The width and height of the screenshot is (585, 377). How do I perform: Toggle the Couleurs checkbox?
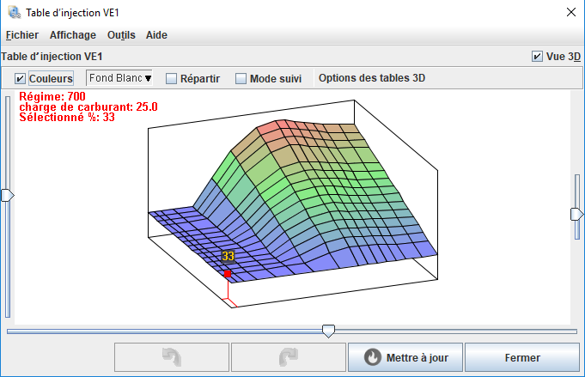click(x=21, y=78)
